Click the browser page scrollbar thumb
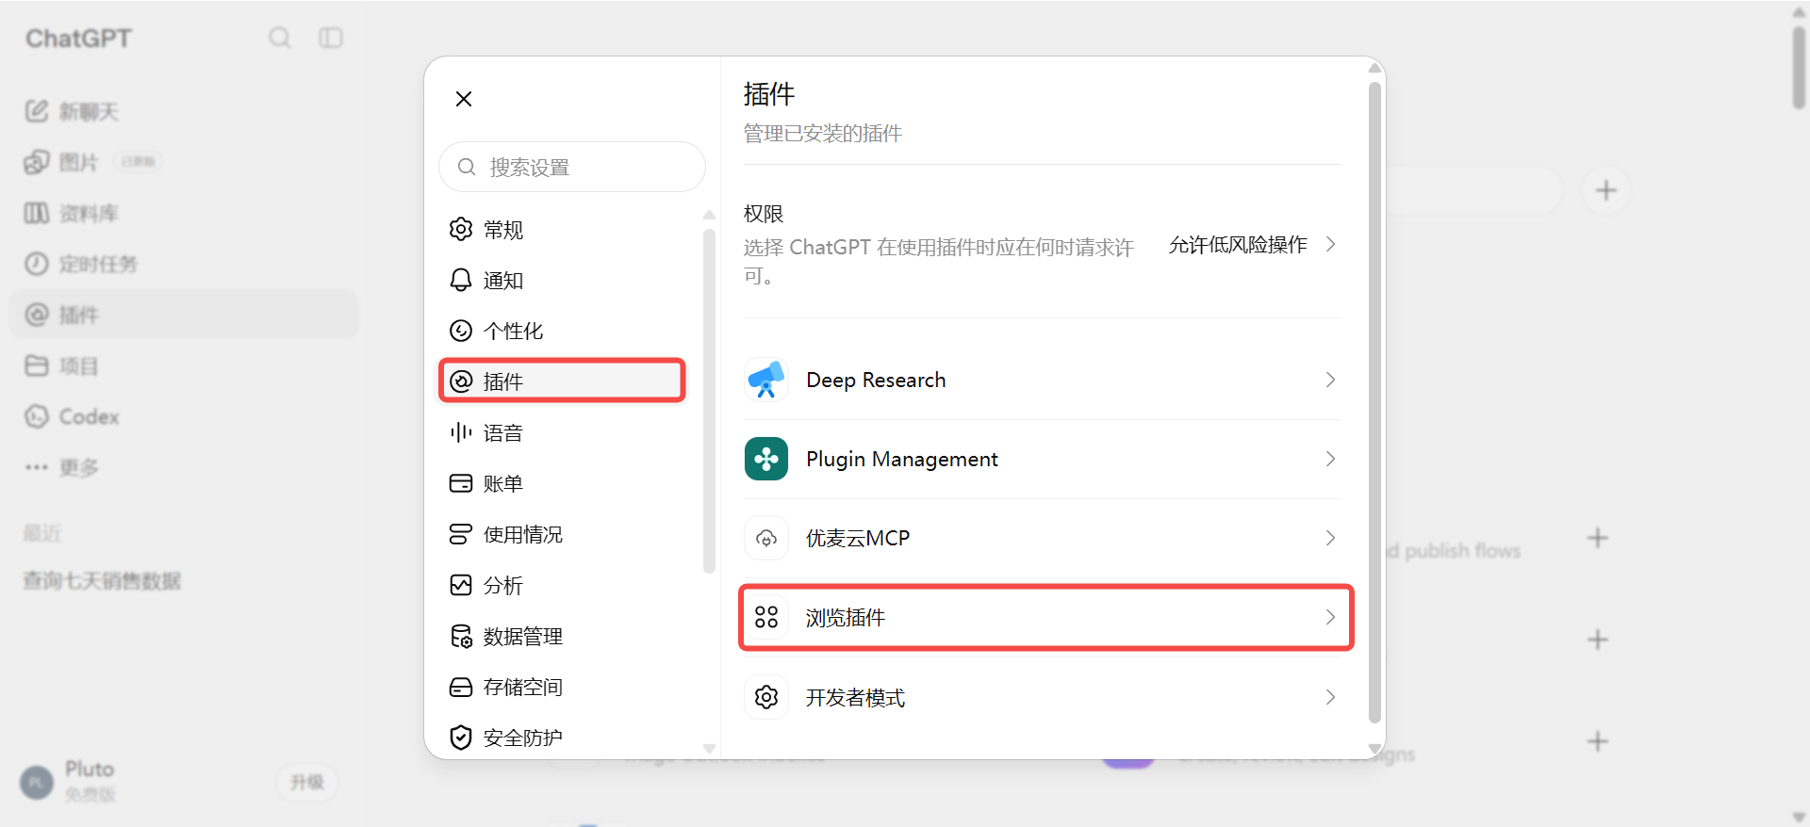 click(1799, 68)
